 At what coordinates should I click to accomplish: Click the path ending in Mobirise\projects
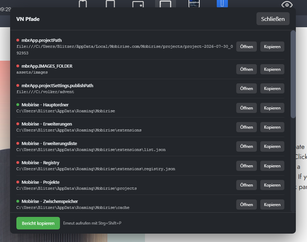tap(77, 188)
